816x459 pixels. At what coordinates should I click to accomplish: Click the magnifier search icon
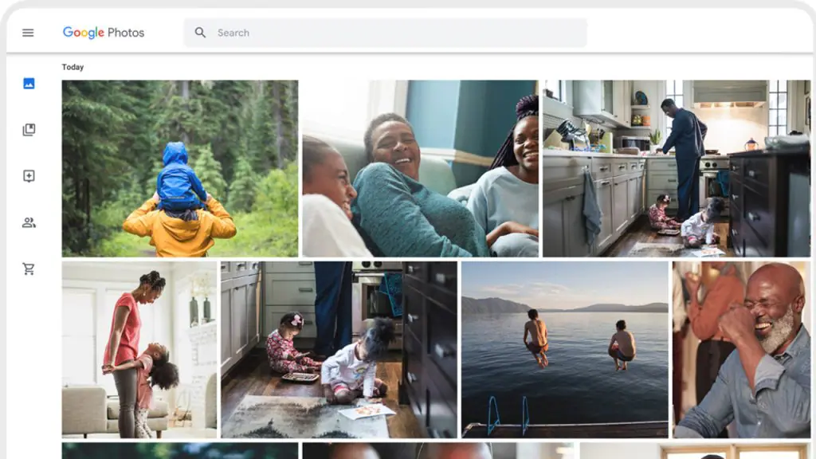pos(200,33)
